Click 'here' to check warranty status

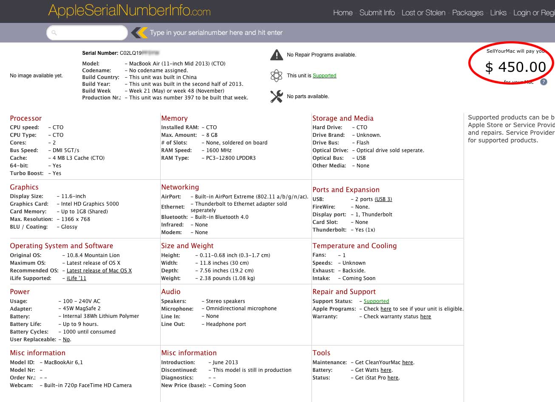pos(425,317)
